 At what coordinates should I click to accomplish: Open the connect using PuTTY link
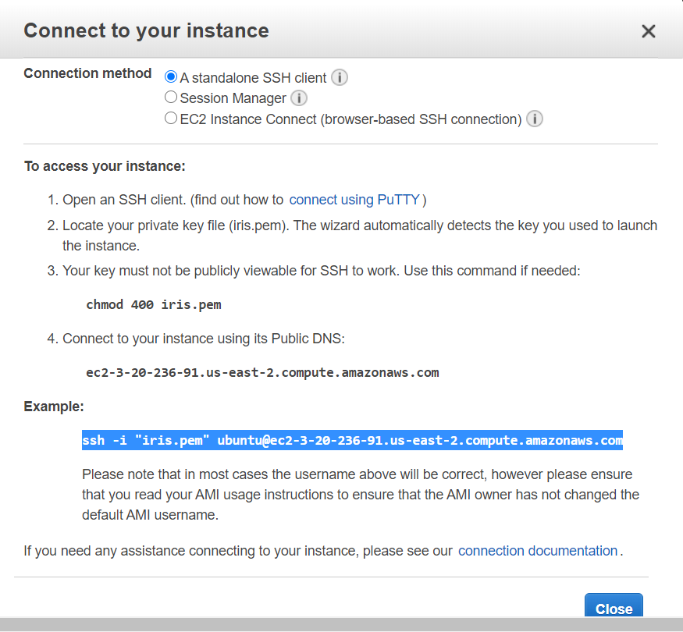pos(354,200)
